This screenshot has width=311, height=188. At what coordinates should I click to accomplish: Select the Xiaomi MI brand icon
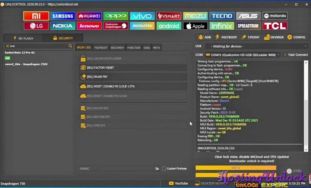pos(36,16)
